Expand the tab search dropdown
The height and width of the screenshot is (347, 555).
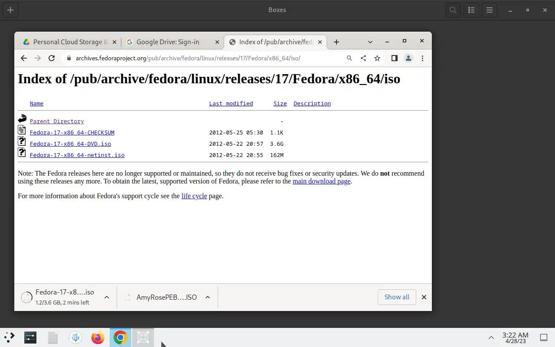pyautogui.click(x=370, y=42)
